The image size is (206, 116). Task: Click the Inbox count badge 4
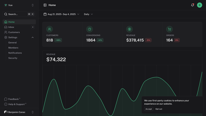[33, 27]
